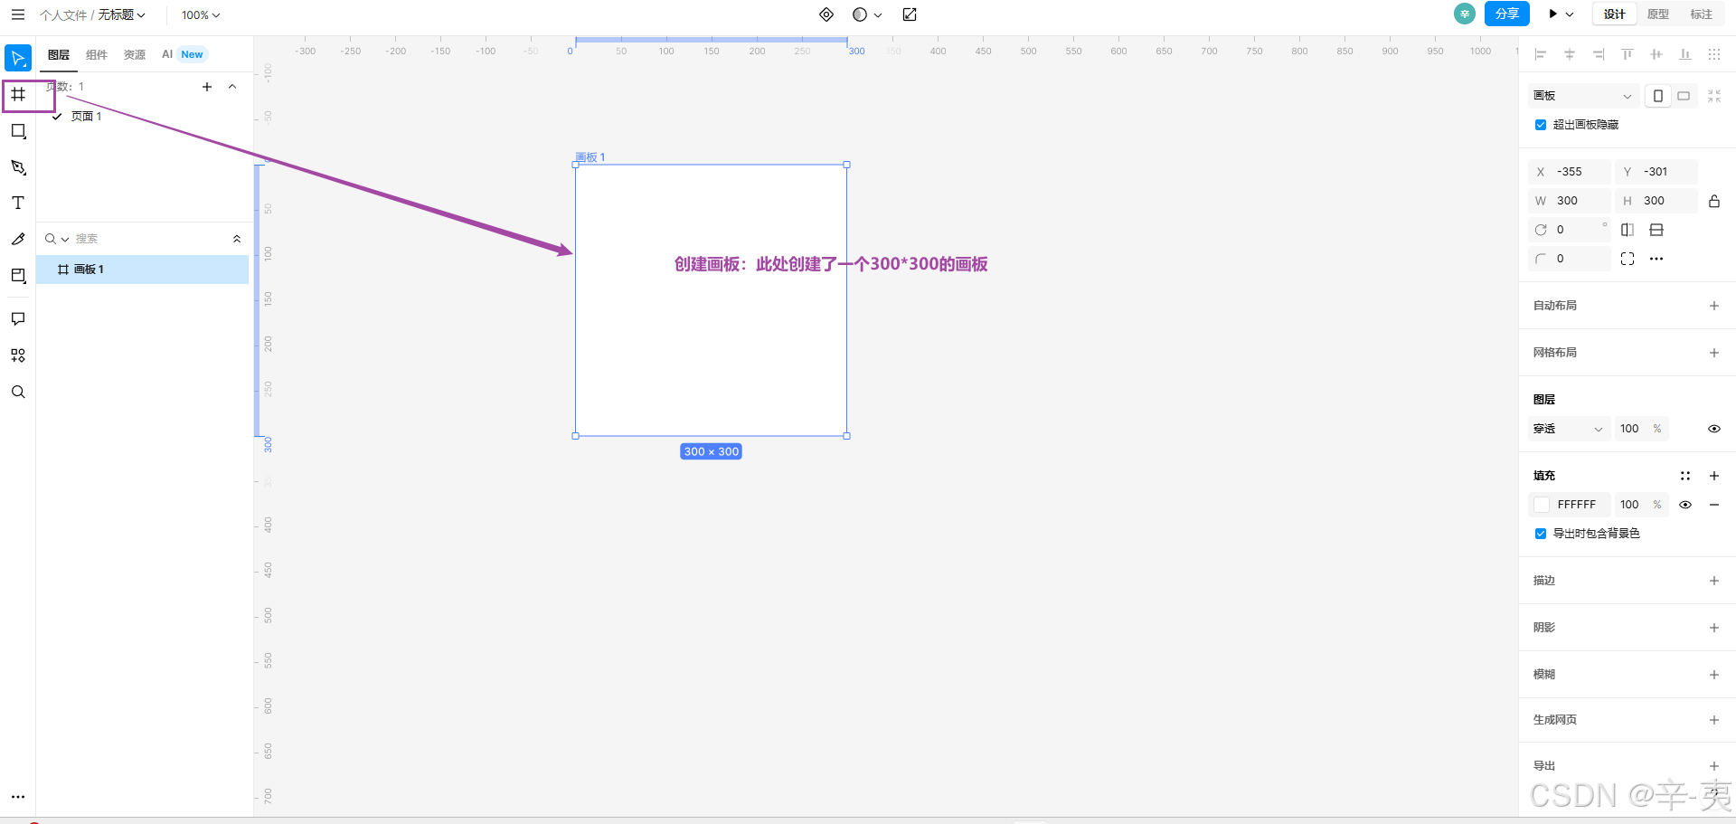Click the 分享 share button
Screen dimensions: 1736x824
(1507, 14)
